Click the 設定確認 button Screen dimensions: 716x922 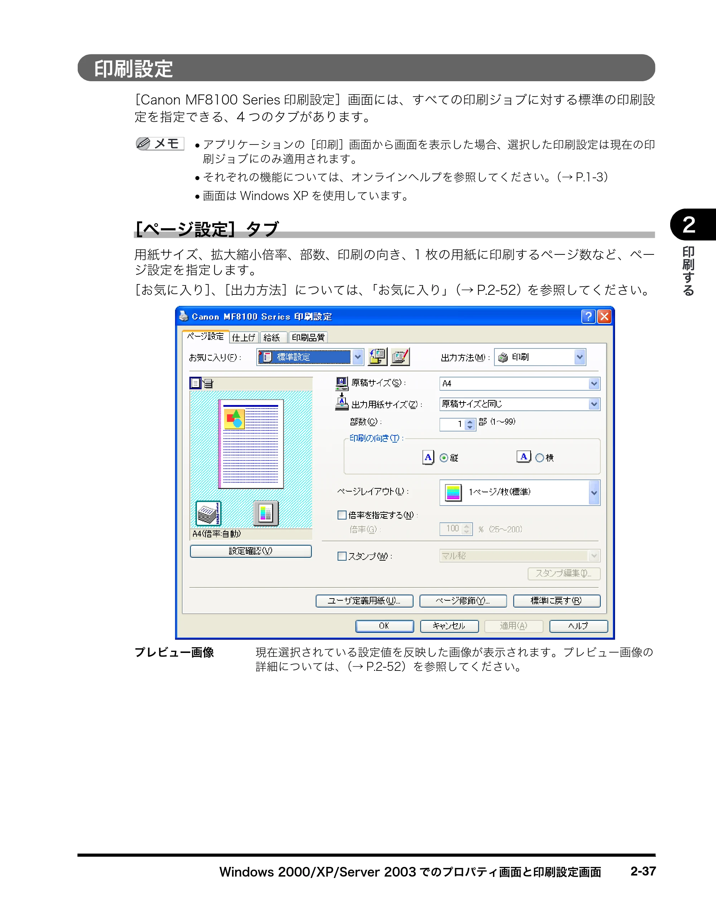coord(251,551)
